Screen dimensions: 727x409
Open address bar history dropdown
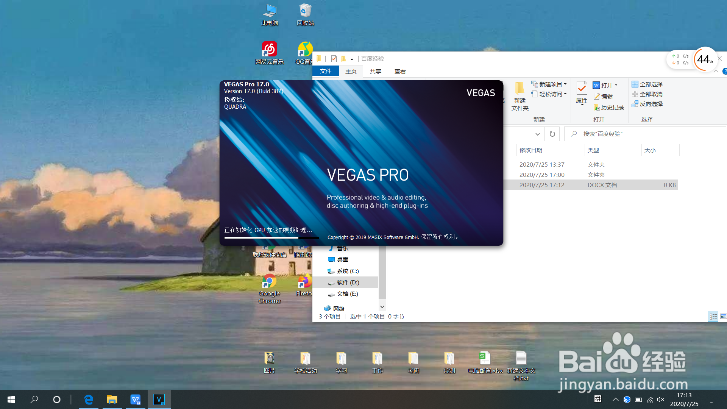[537, 134]
